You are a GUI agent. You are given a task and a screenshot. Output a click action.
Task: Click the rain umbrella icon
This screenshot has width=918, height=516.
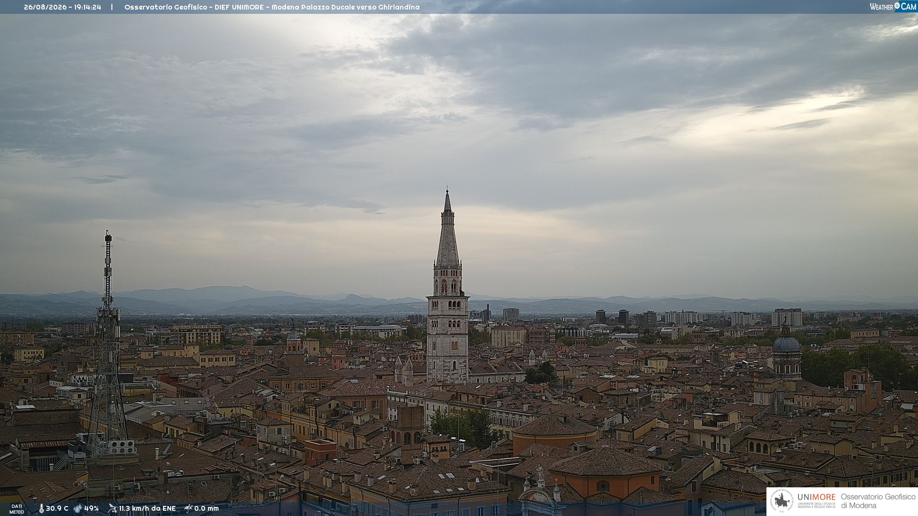coord(188,508)
